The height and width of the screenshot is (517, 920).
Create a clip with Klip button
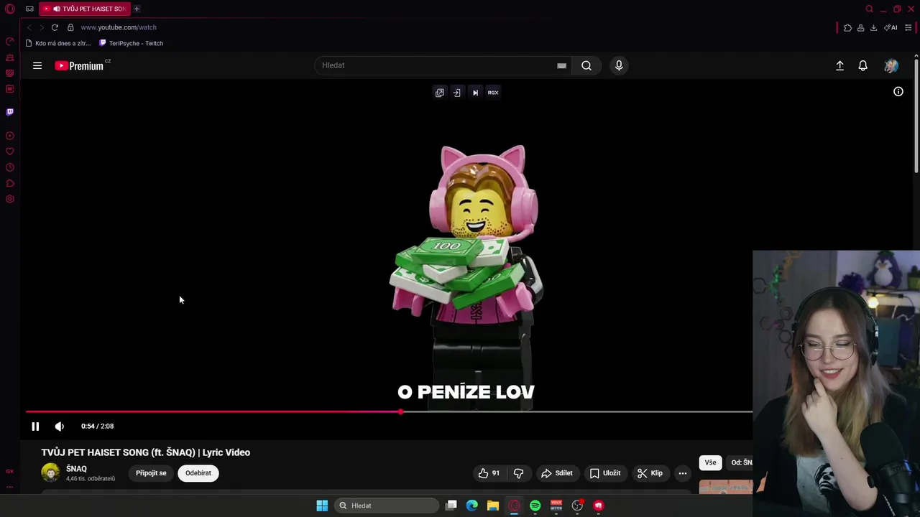click(x=650, y=473)
